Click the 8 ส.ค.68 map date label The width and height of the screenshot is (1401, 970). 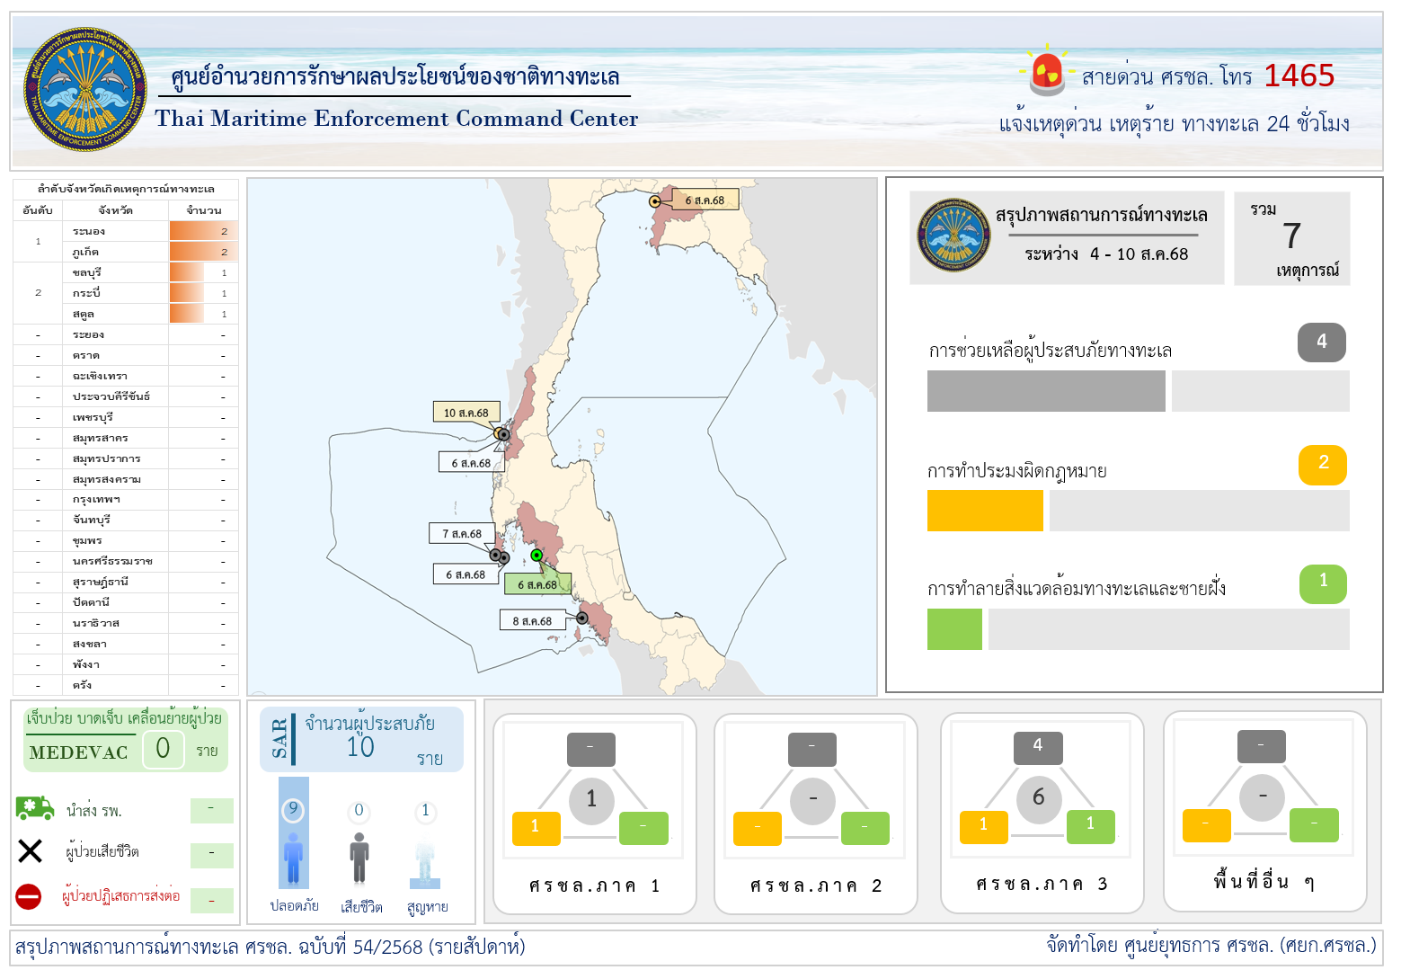pyautogui.click(x=530, y=620)
